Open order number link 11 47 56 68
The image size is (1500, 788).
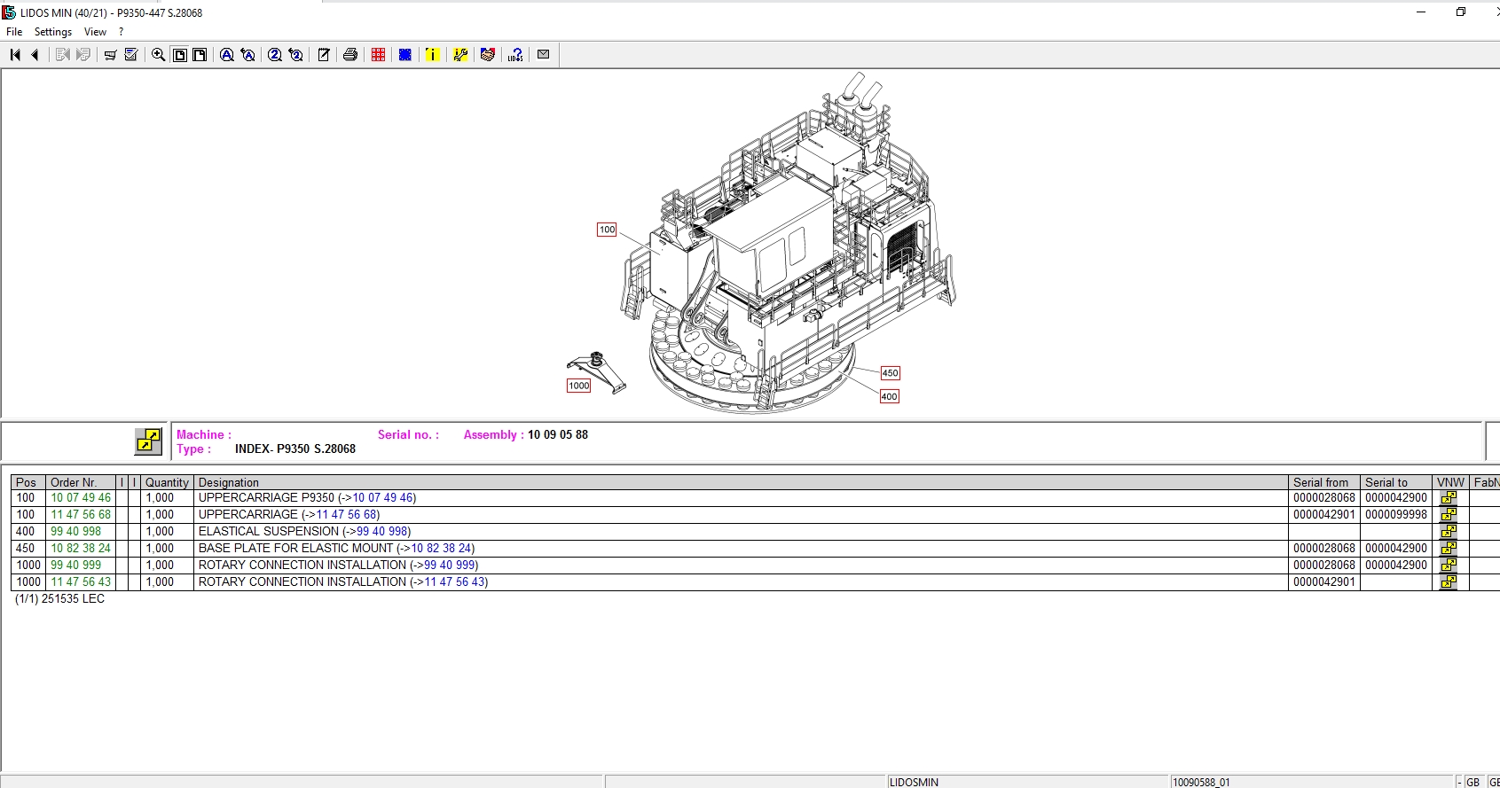[x=81, y=515]
